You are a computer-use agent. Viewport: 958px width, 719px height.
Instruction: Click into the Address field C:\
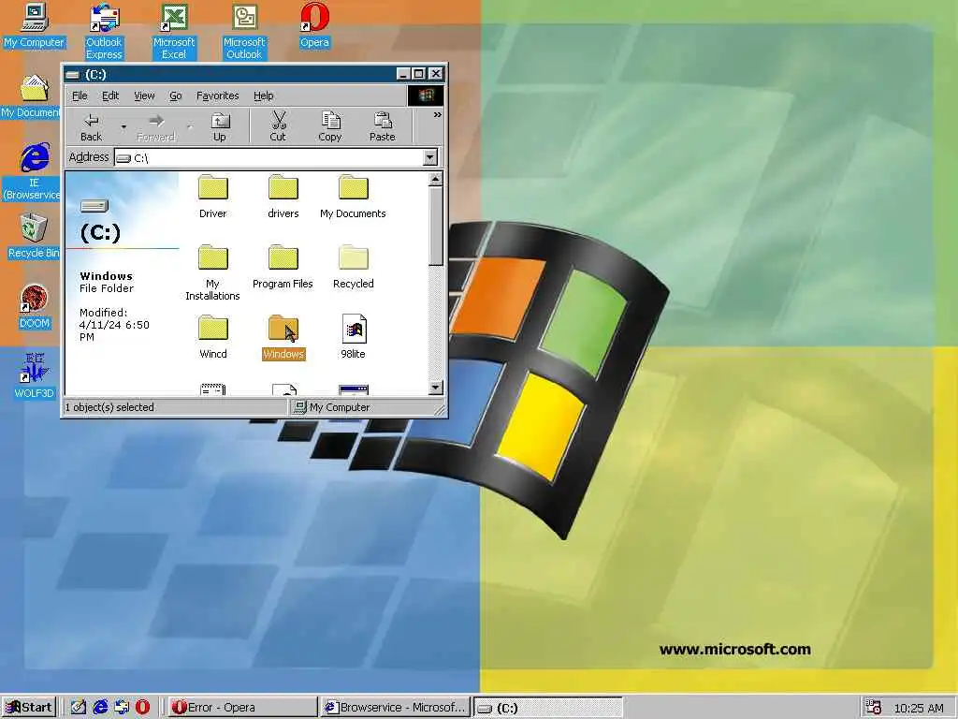point(269,157)
